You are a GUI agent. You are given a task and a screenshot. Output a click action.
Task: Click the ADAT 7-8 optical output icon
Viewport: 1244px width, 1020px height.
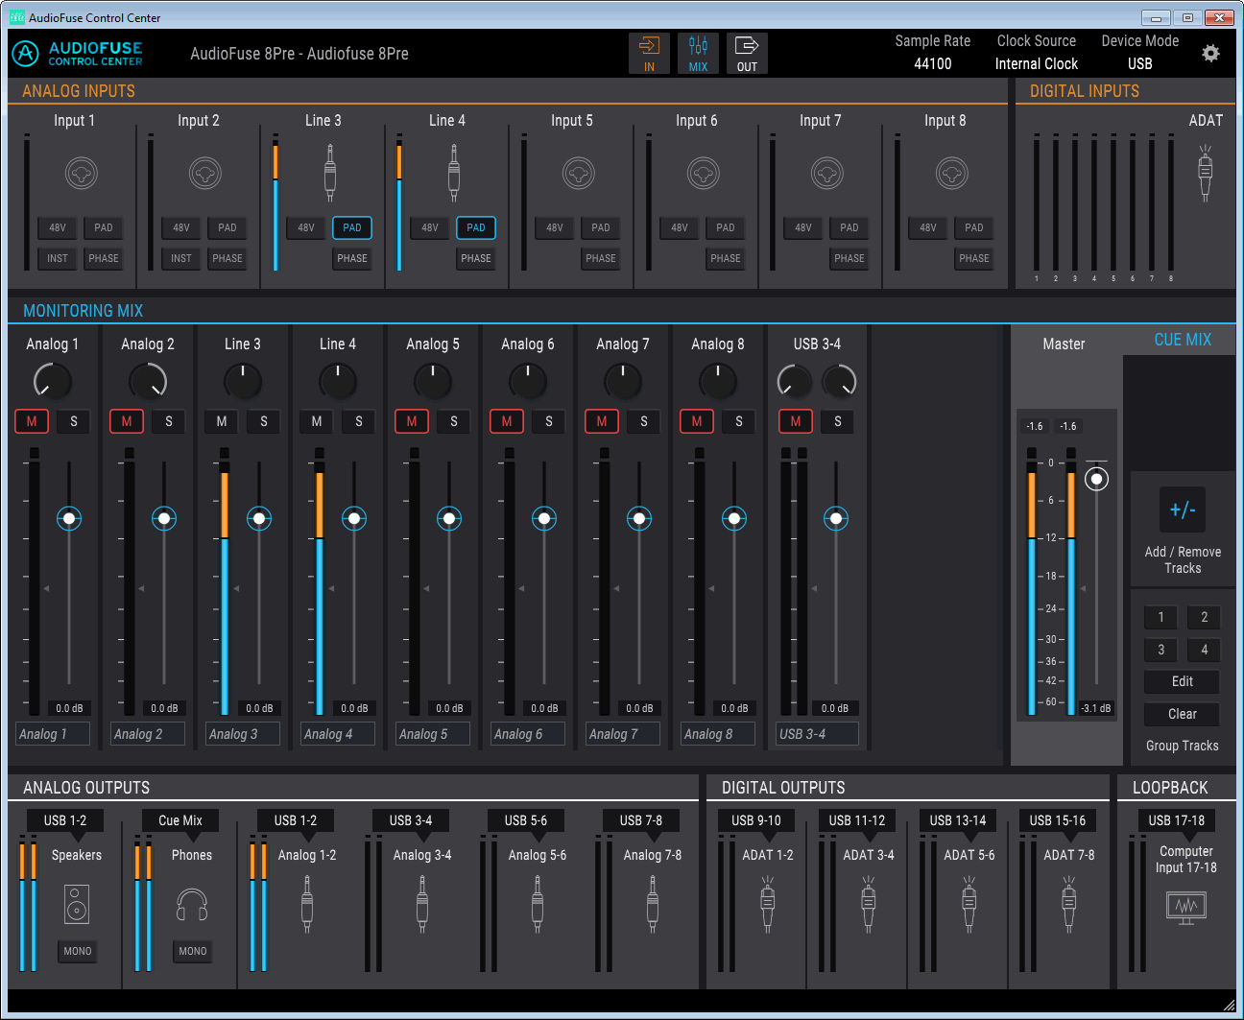pos(1069,904)
